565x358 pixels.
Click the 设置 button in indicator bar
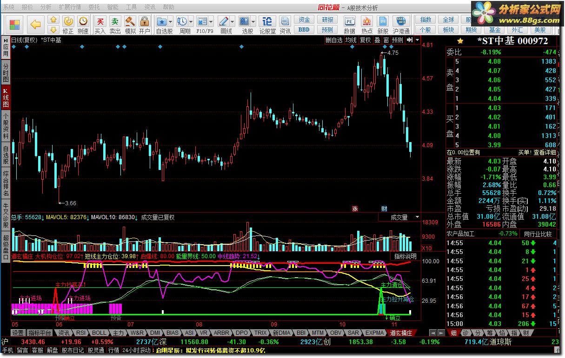pos(18,332)
